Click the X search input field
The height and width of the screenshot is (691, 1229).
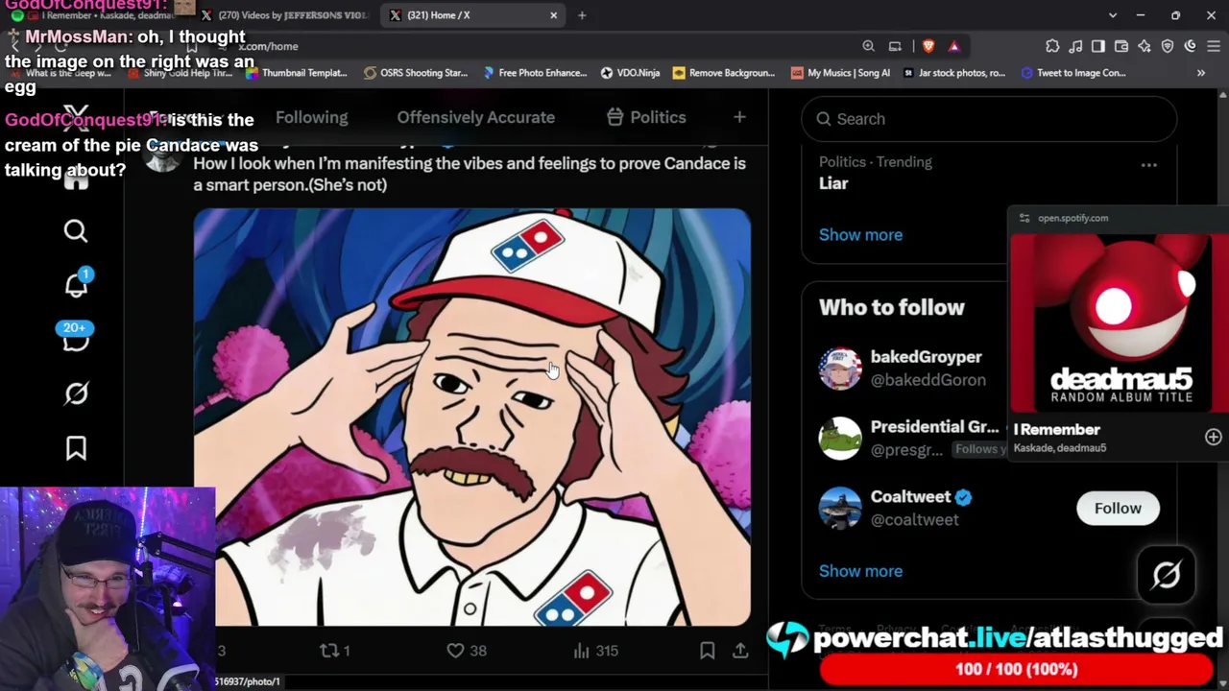pyautogui.click(x=989, y=119)
